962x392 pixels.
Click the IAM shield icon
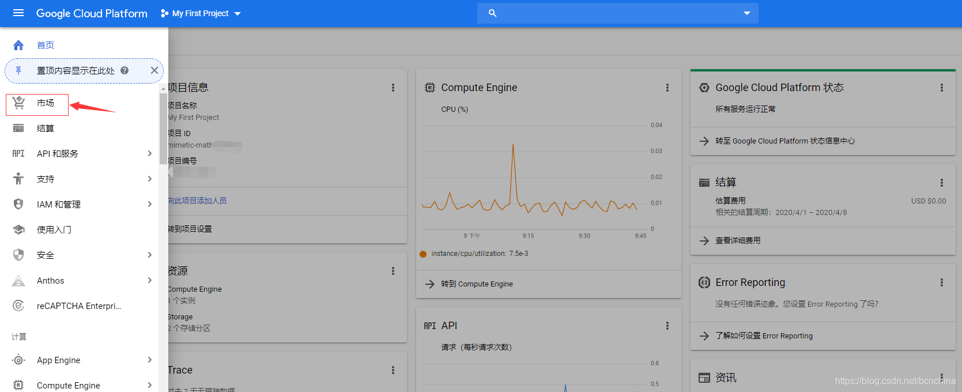tap(18, 204)
